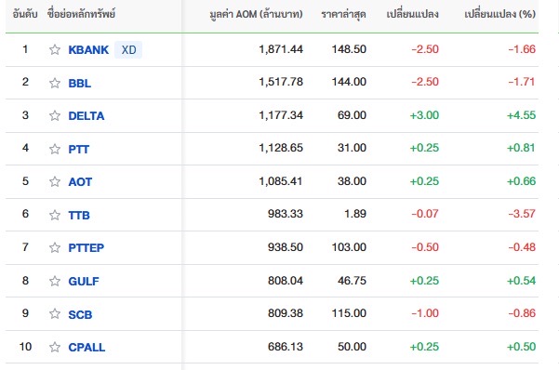Click the star icon beside PTTEP
Viewport: 559px width, 370px height.
tap(55, 247)
